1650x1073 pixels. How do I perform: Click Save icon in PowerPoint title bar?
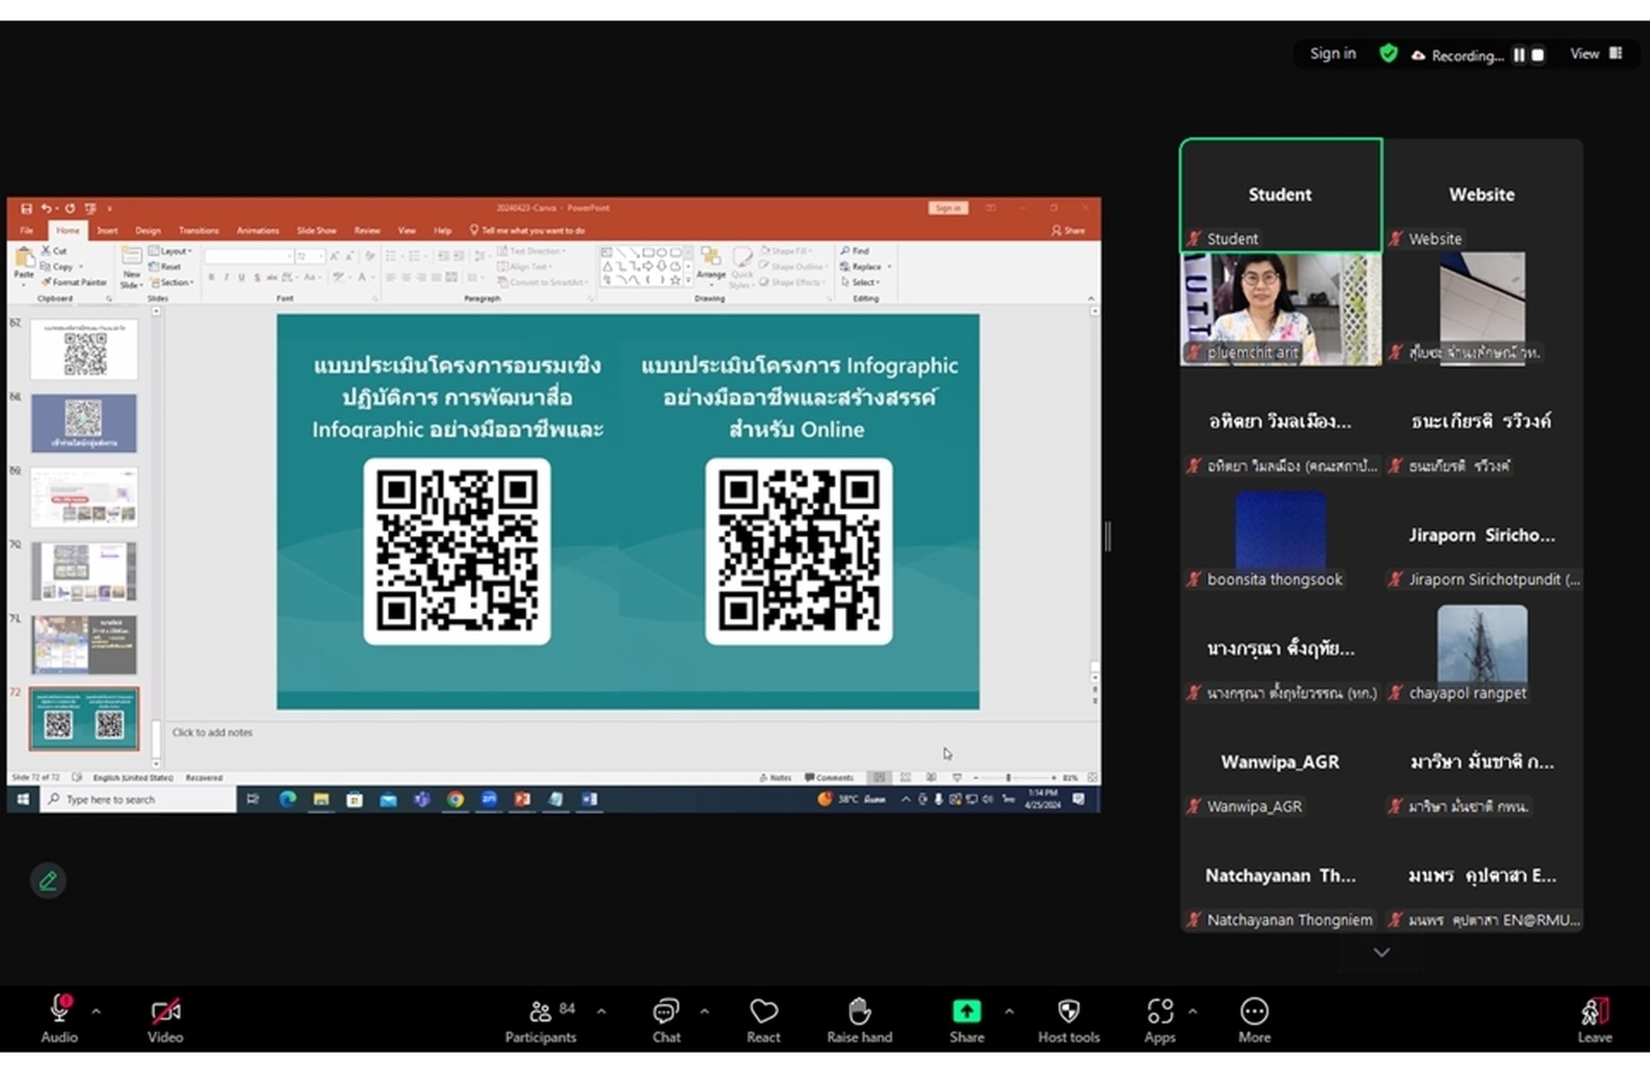coord(26,209)
